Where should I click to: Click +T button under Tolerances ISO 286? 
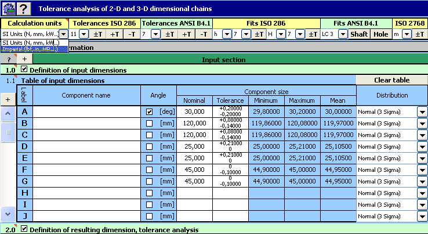(115, 34)
